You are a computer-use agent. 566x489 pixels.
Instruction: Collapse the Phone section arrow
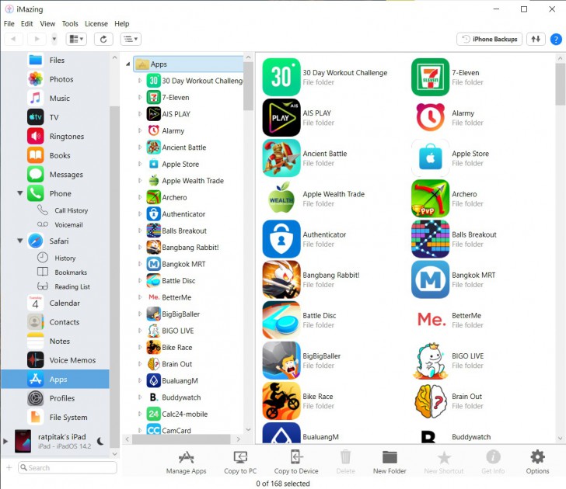click(20, 193)
